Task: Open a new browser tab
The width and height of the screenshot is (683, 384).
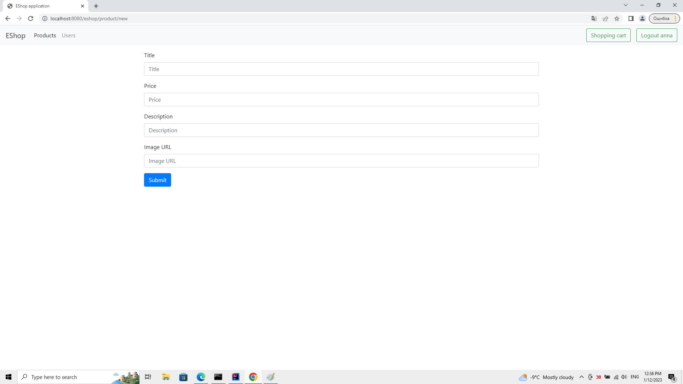Action: coord(96,6)
